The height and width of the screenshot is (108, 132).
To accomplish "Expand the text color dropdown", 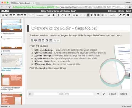I will [x=50, y=15].
